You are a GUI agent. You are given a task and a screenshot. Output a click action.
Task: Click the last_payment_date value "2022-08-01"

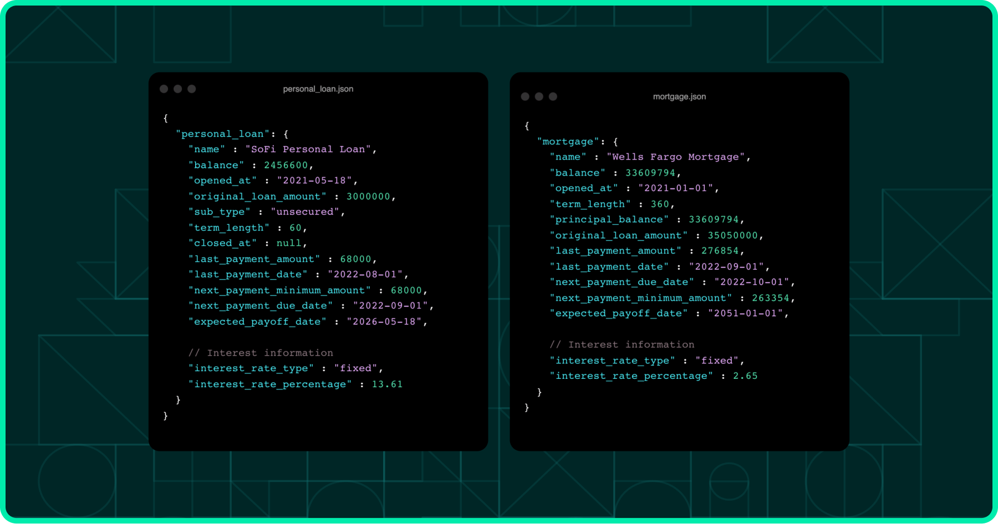(365, 275)
